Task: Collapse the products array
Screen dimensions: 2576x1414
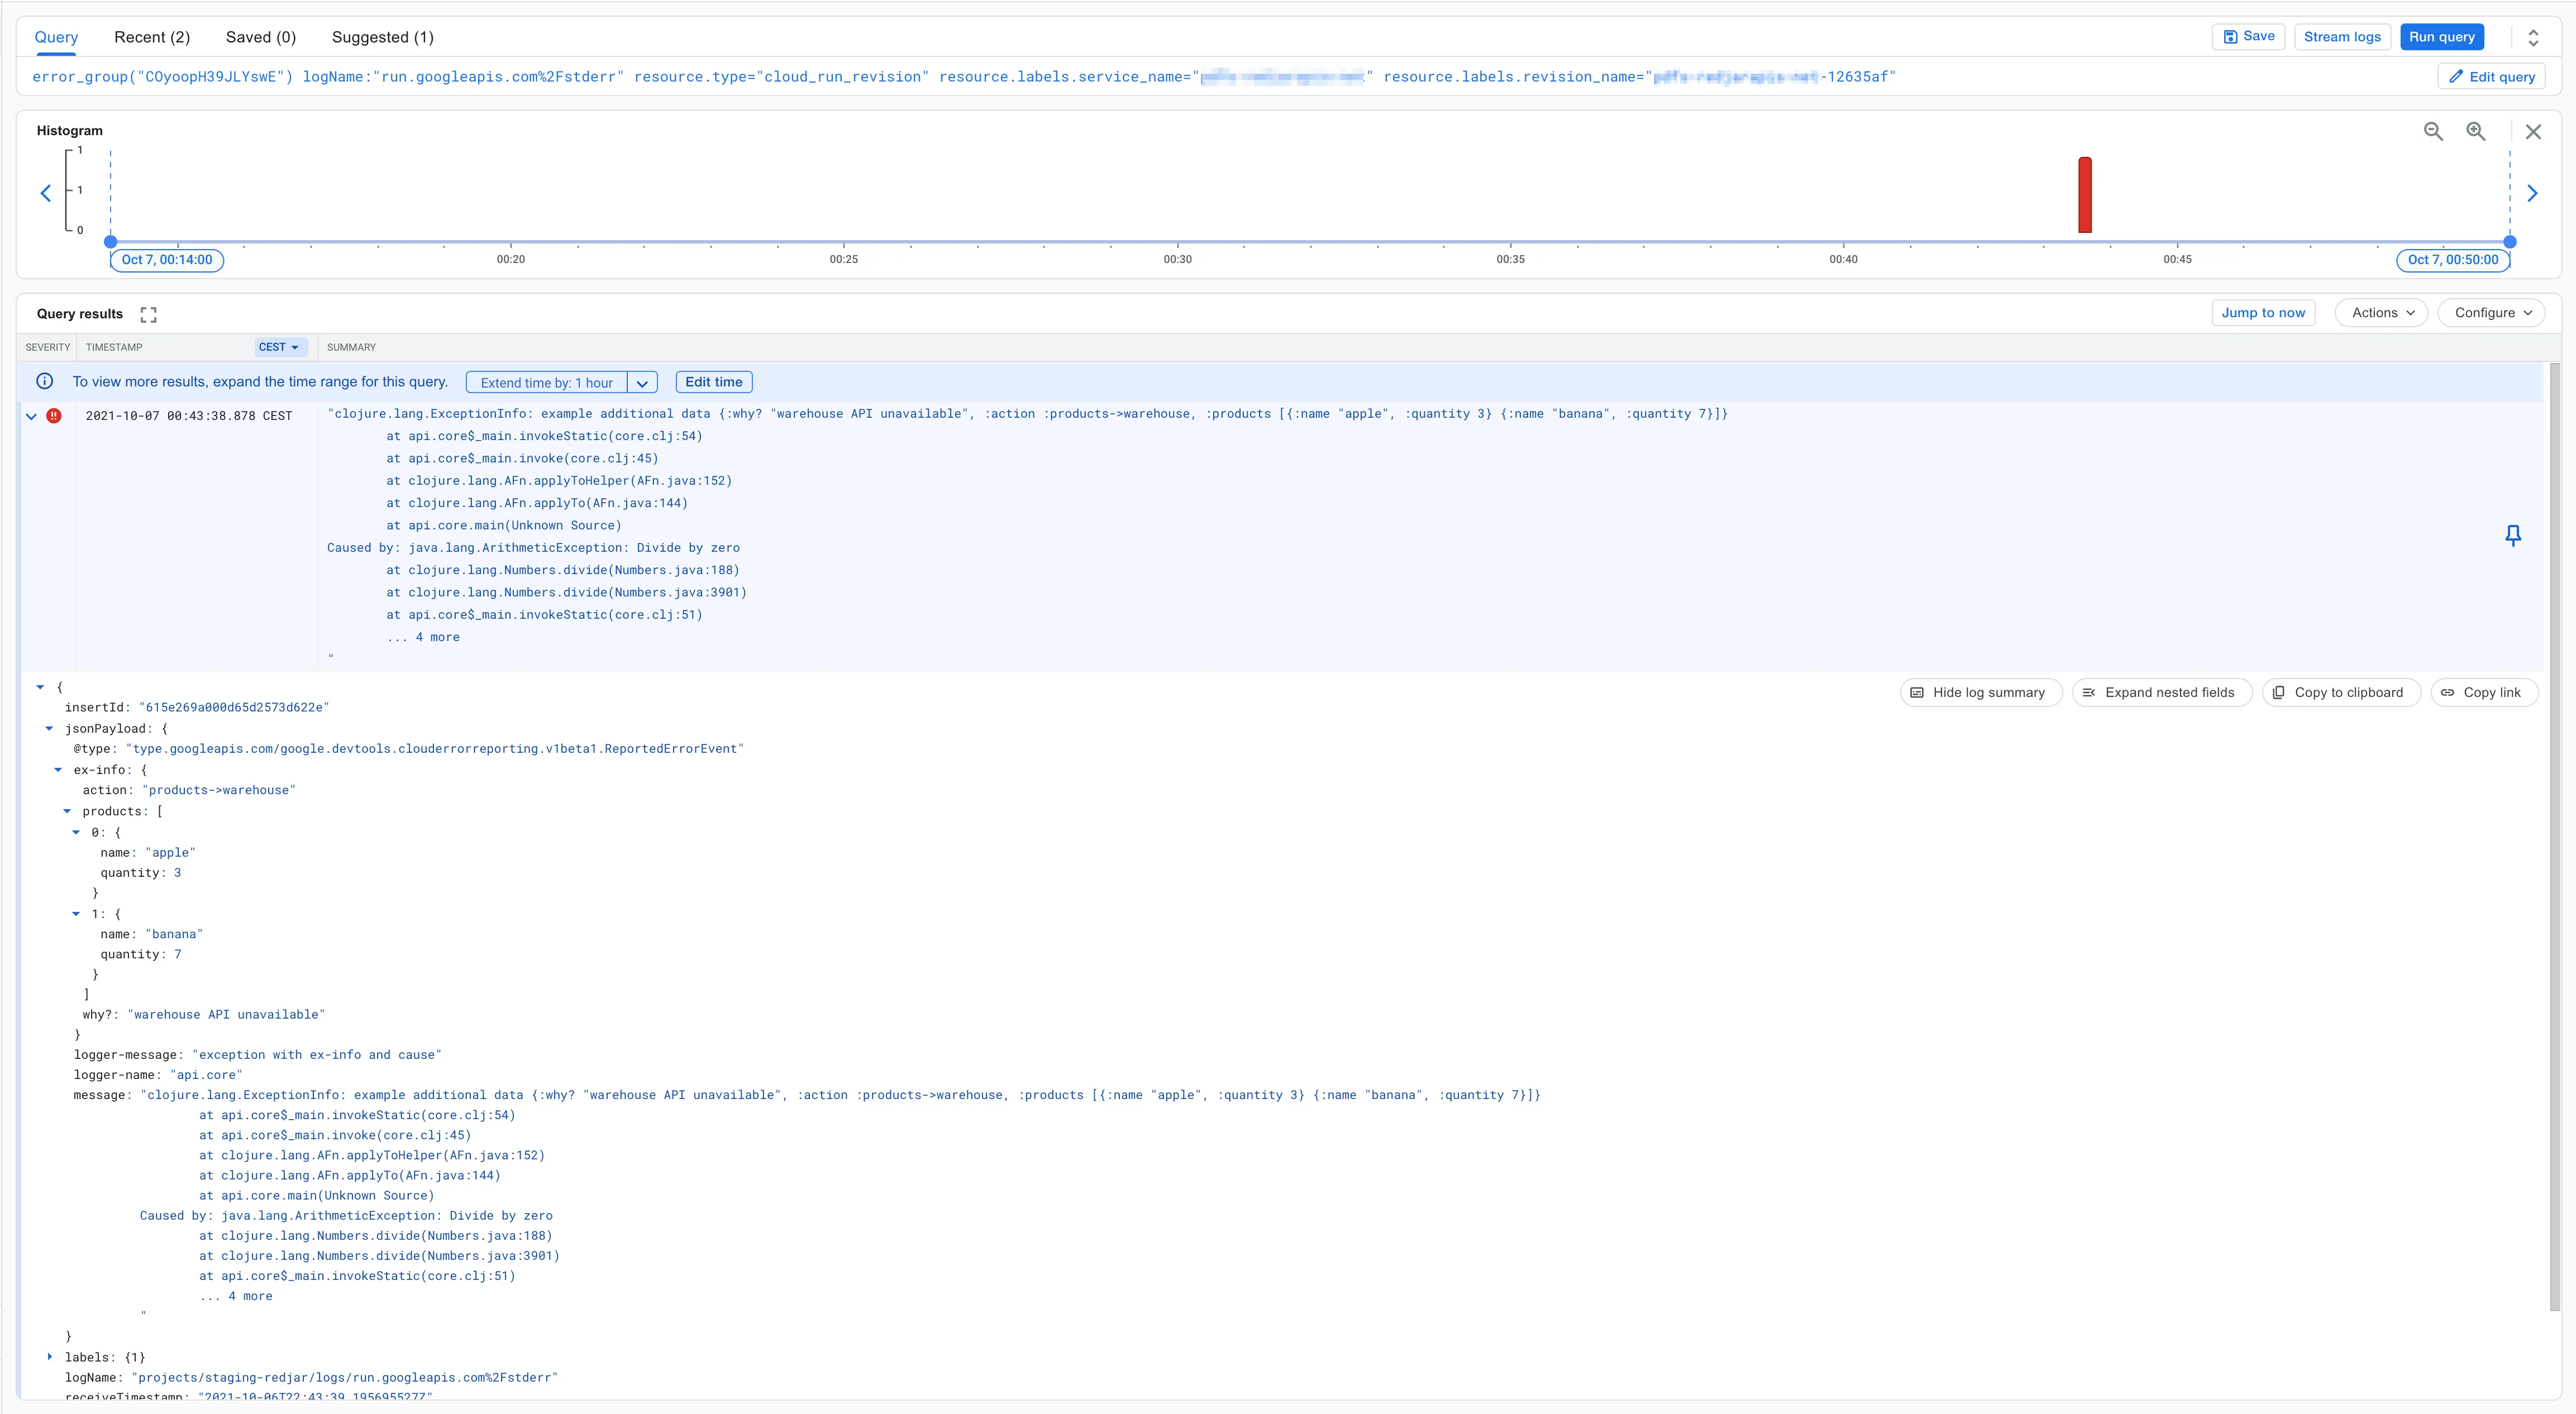Action: [x=67, y=811]
